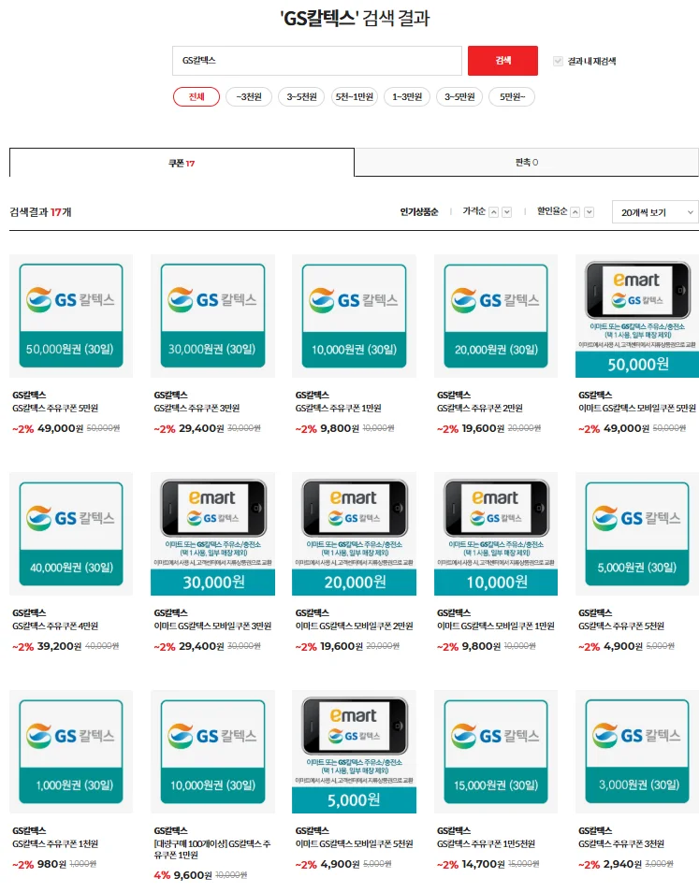
Task: Open GS칼텍스 주유쿠폰 1만5천원 product link
Action: click(486, 843)
